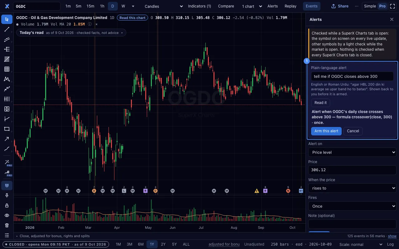Lock all drawings with padlock icon

(7, 205)
